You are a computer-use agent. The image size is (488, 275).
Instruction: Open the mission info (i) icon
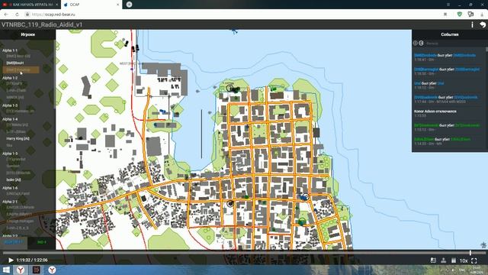[x=472, y=24]
